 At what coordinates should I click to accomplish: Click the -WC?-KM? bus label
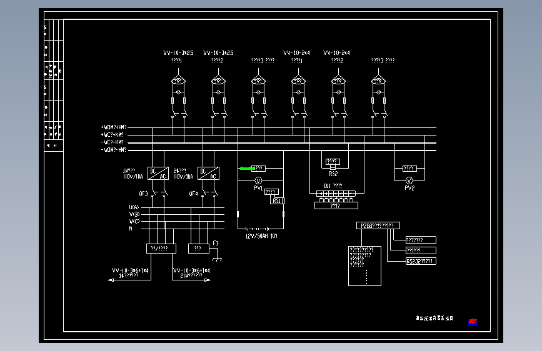pyautogui.click(x=112, y=142)
